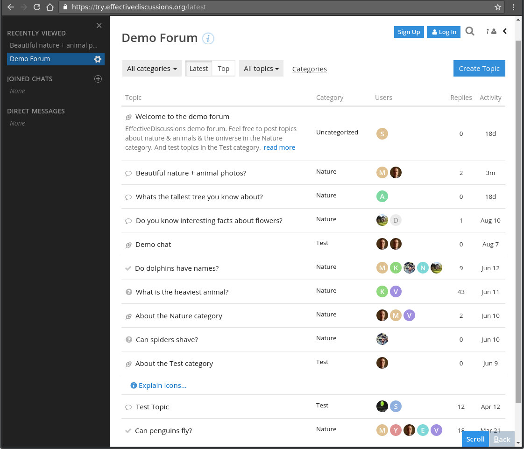Expand the All categories dropdown
The image size is (524, 449).
point(152,69)
